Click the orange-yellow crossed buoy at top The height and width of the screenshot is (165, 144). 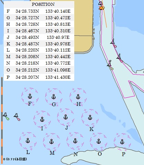102,8
